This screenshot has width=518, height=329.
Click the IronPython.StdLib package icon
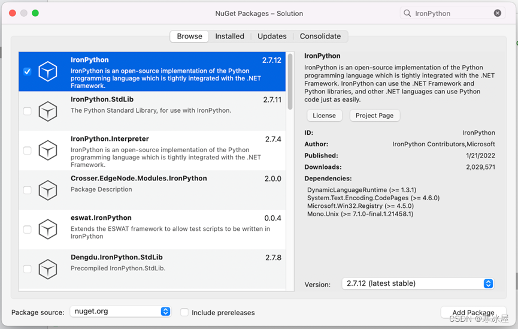tap(48, 111)
